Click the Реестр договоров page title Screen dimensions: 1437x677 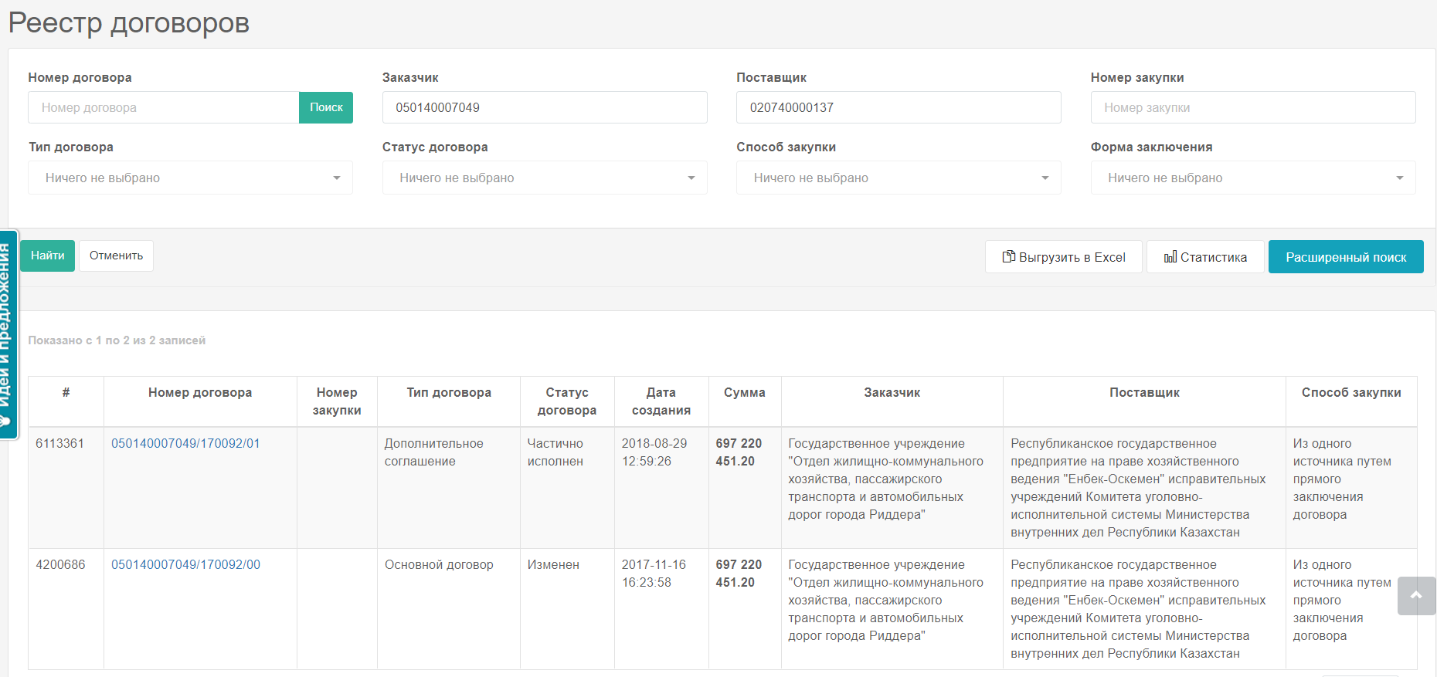pyautogui.click(x=129, y=22)
